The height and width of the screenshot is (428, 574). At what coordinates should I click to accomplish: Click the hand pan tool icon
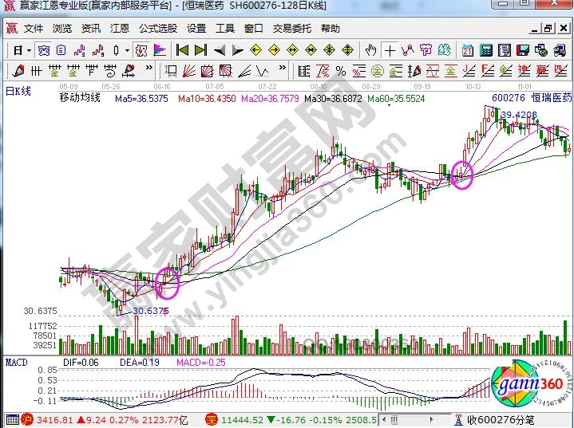click(x=370, y=50)
